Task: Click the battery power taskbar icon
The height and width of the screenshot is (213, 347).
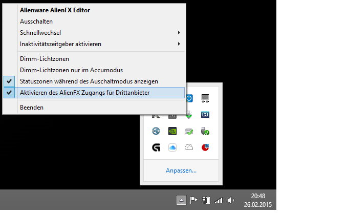Action: (206, 200)
